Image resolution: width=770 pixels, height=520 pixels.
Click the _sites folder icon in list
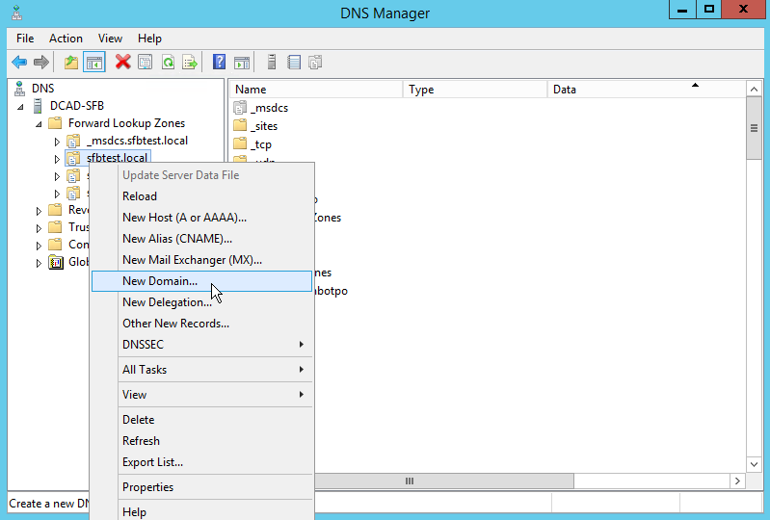[x=240, y=125]
